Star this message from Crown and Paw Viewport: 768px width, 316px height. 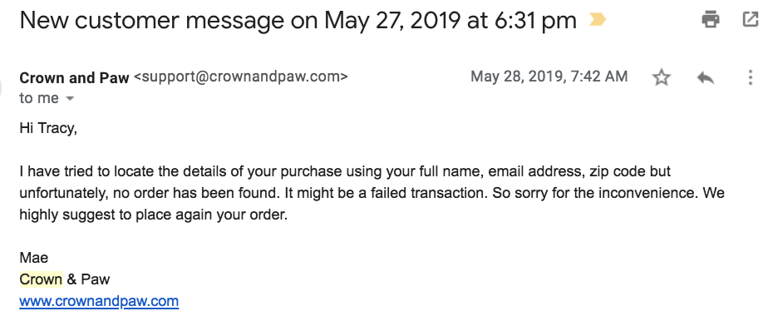662,77
